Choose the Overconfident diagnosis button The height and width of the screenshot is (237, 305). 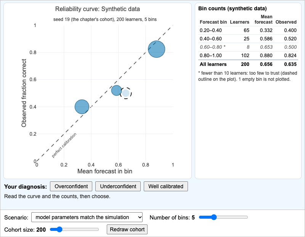click(71, 186)
